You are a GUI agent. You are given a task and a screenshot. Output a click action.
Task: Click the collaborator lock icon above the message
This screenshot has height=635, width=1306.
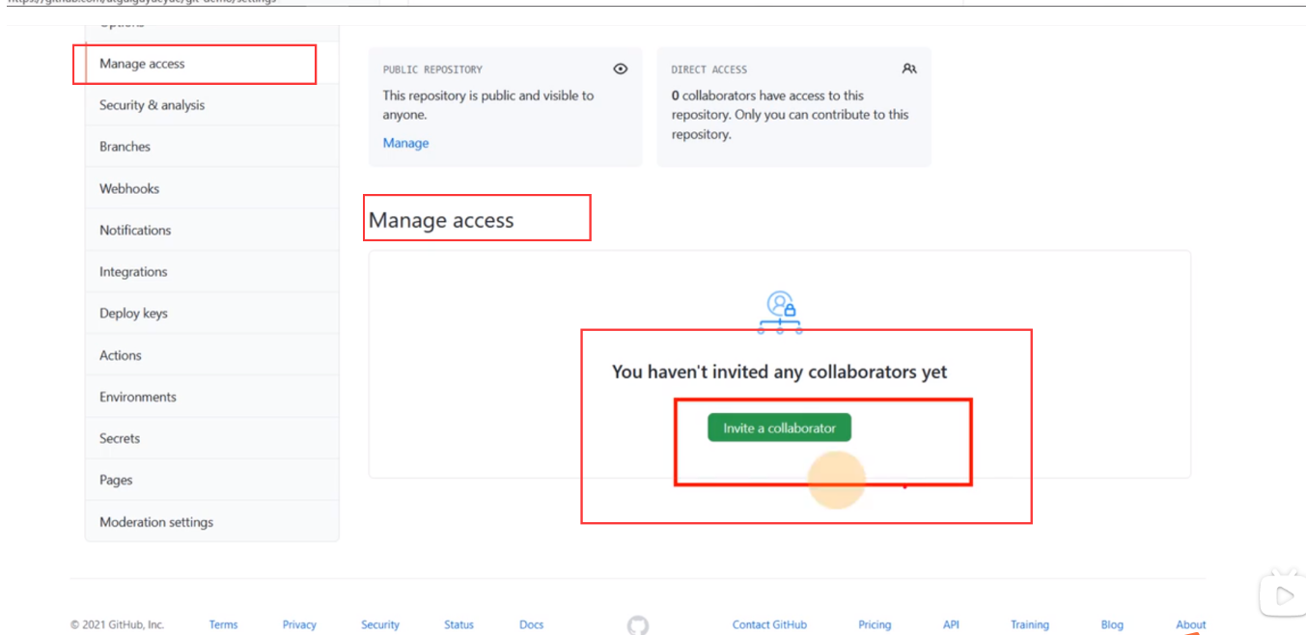click(780, 313)
